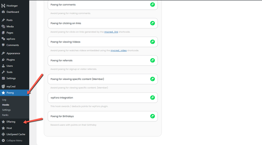Enable Poeng for clicking on links hook
The width and height of the screenshot is (262, 145).
(152, 23)
